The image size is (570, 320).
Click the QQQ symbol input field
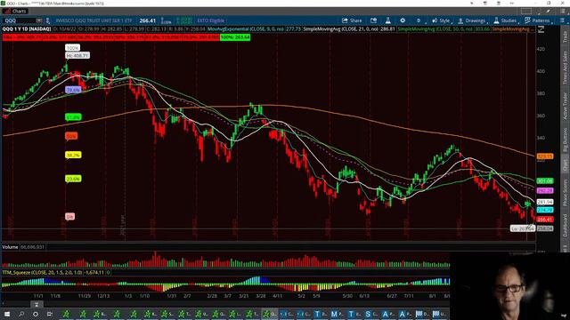[20, 20]
